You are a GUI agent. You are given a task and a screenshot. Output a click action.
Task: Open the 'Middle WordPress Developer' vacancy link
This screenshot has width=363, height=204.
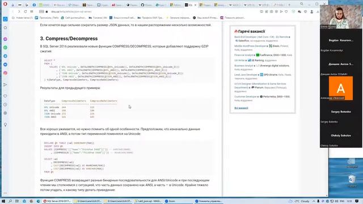tap(250, 46)
